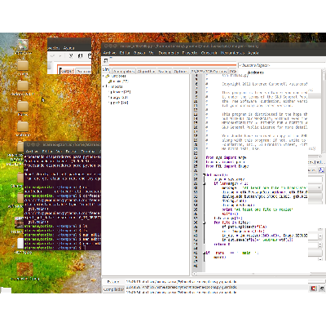Open the Ayuda menu in the small background window
This screenshot has height=326, width=326.
coord(68,48)
